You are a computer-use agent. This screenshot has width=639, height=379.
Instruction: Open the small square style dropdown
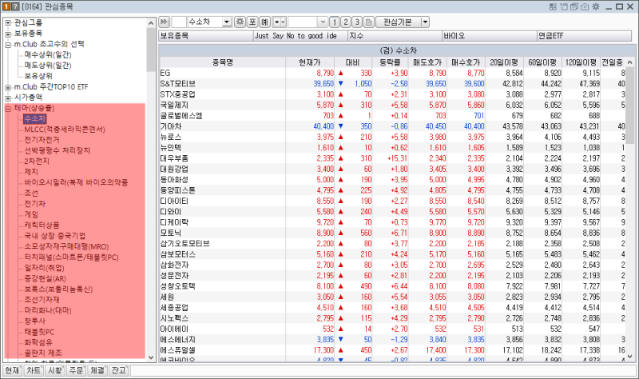click(x=280, y=22)
